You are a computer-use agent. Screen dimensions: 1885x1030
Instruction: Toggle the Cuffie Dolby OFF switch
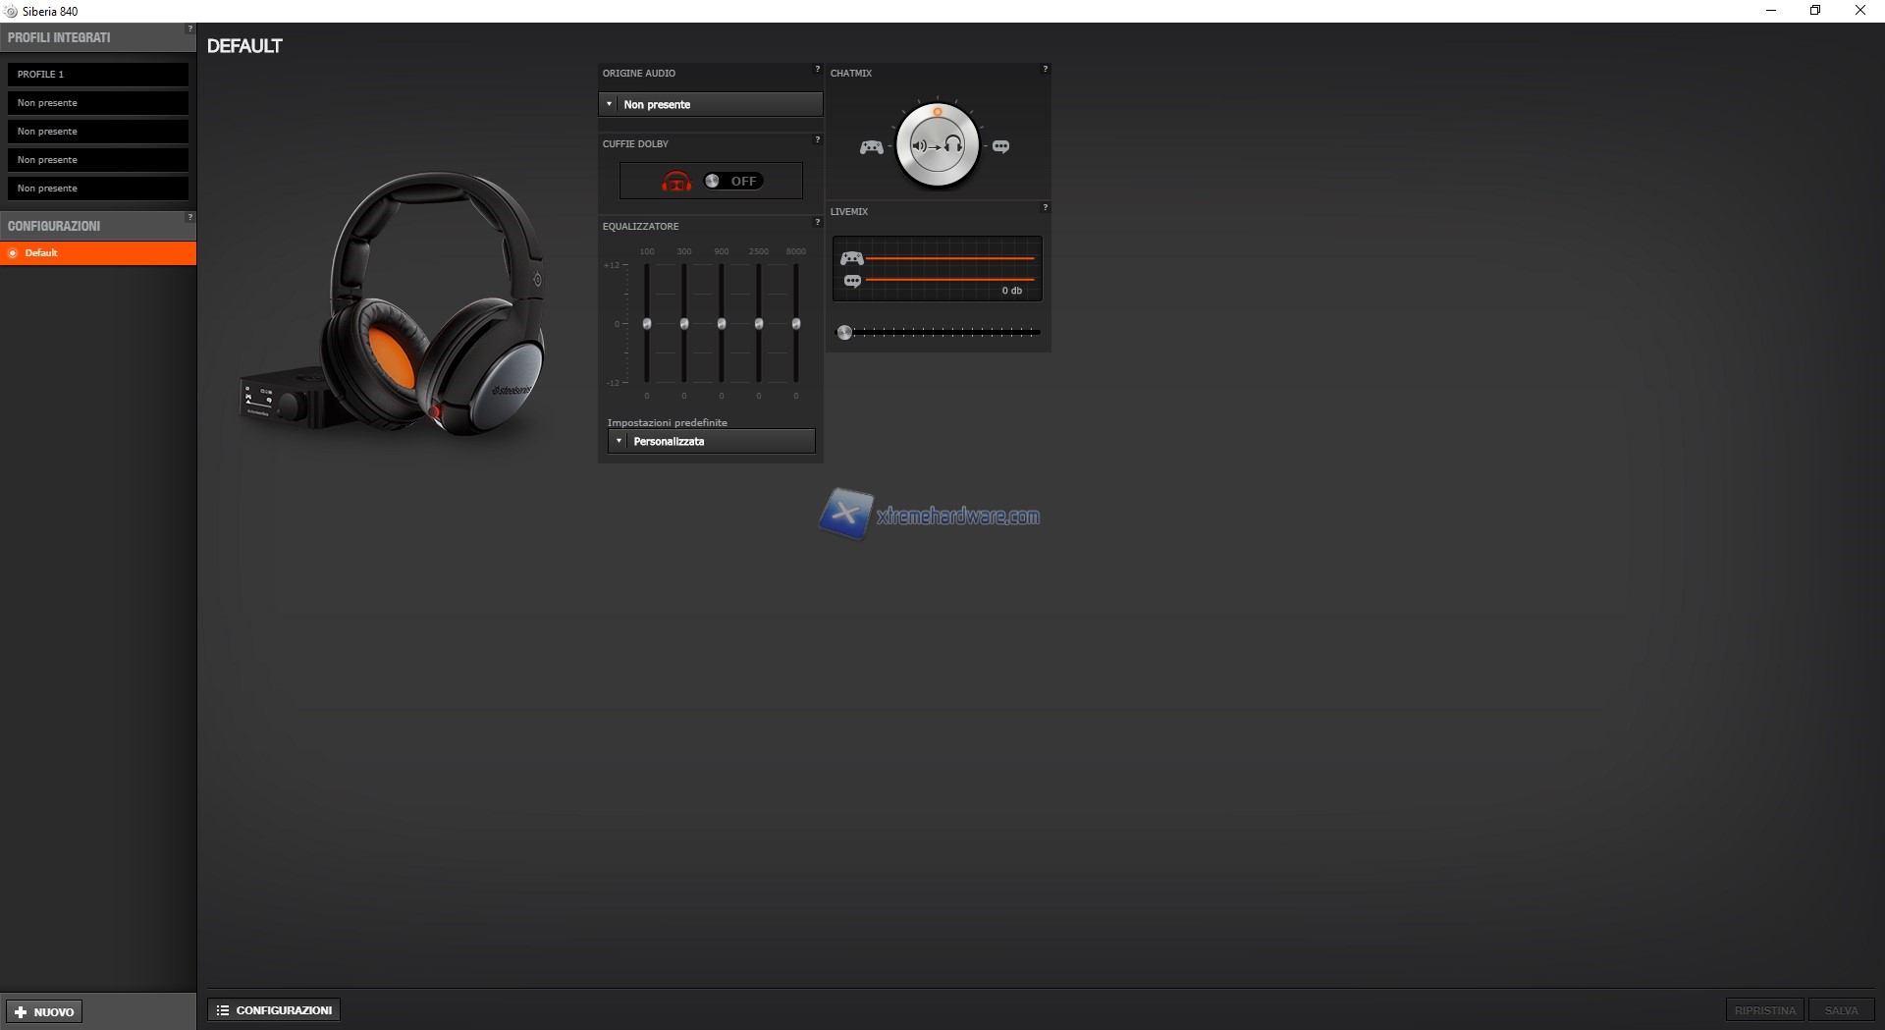tap(732, 182)
